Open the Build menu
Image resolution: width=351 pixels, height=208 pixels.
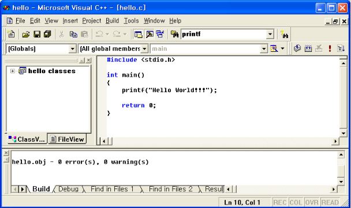pos(112,21)
